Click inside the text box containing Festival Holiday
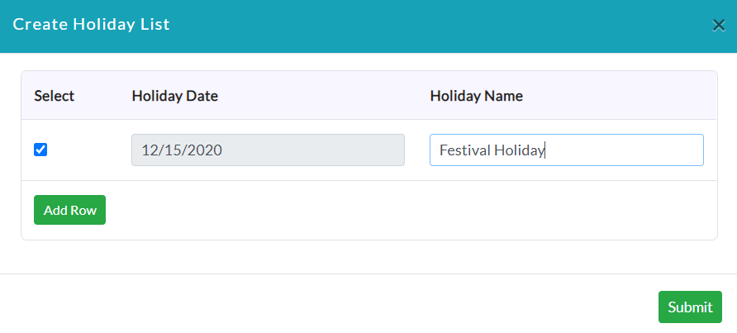The image size is (737, 333). coord(566,150)
